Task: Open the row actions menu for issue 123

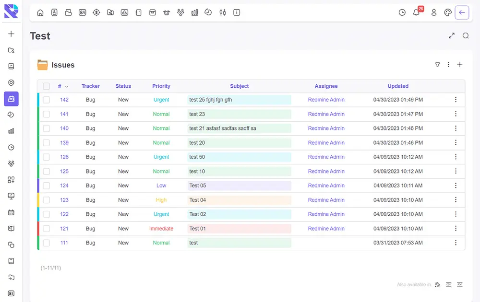Action: tap(456, 200)
